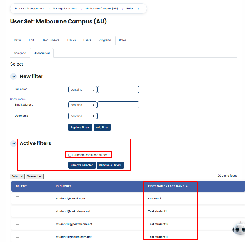Image resolution: width=245 pixels, height=242 pixels.
Task: Tick the checkbox for student10@paktaleem.net row
Action: click(x=17, y=223)
